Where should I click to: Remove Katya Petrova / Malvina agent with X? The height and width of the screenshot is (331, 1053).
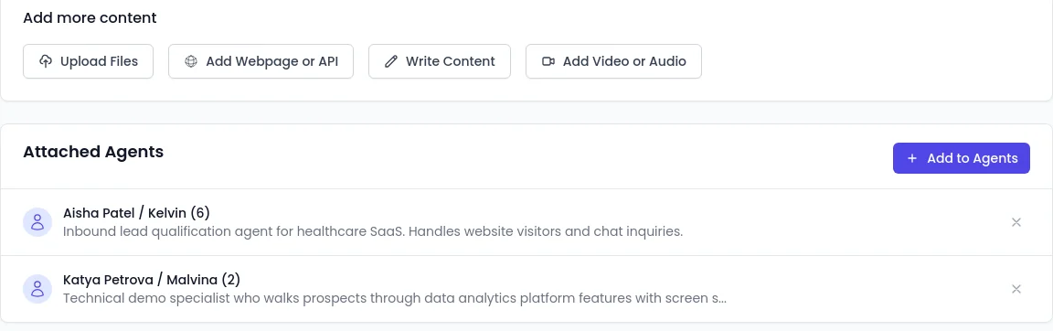[x=1016, y=289]
